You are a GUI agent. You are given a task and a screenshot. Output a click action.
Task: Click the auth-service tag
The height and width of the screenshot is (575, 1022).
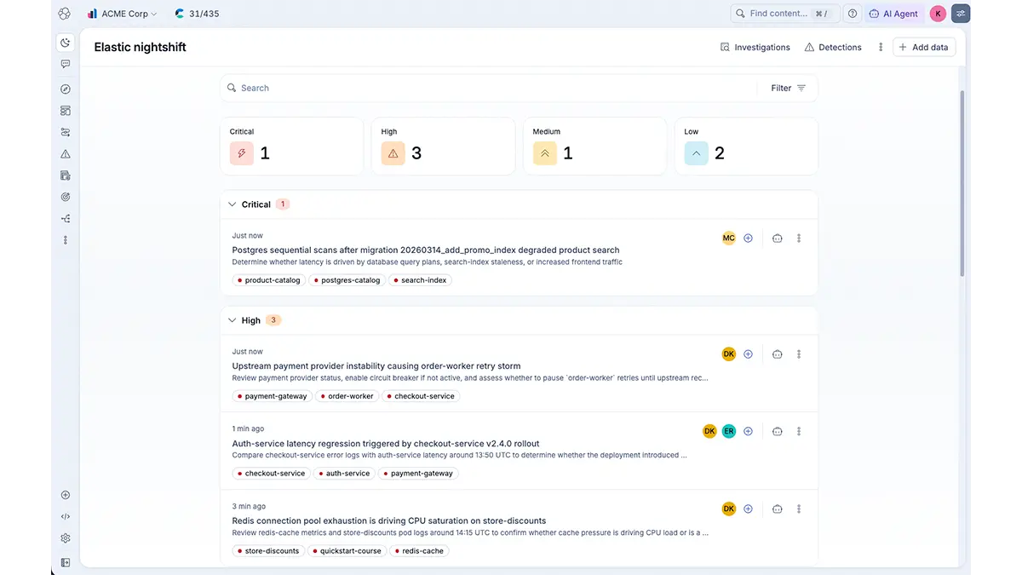click(x=344, y=474)
